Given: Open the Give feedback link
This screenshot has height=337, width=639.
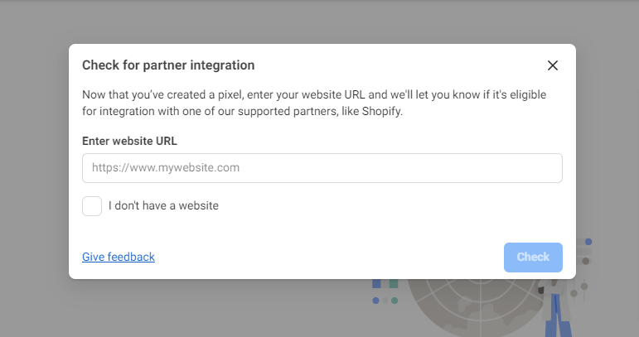Looking at the screenshot, I should (119, 257).
